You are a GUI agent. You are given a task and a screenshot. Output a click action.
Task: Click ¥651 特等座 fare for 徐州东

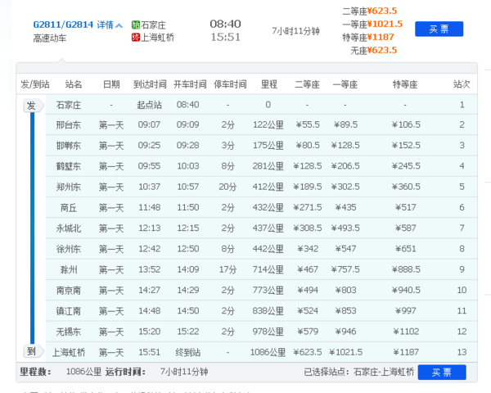click(406, 249)
